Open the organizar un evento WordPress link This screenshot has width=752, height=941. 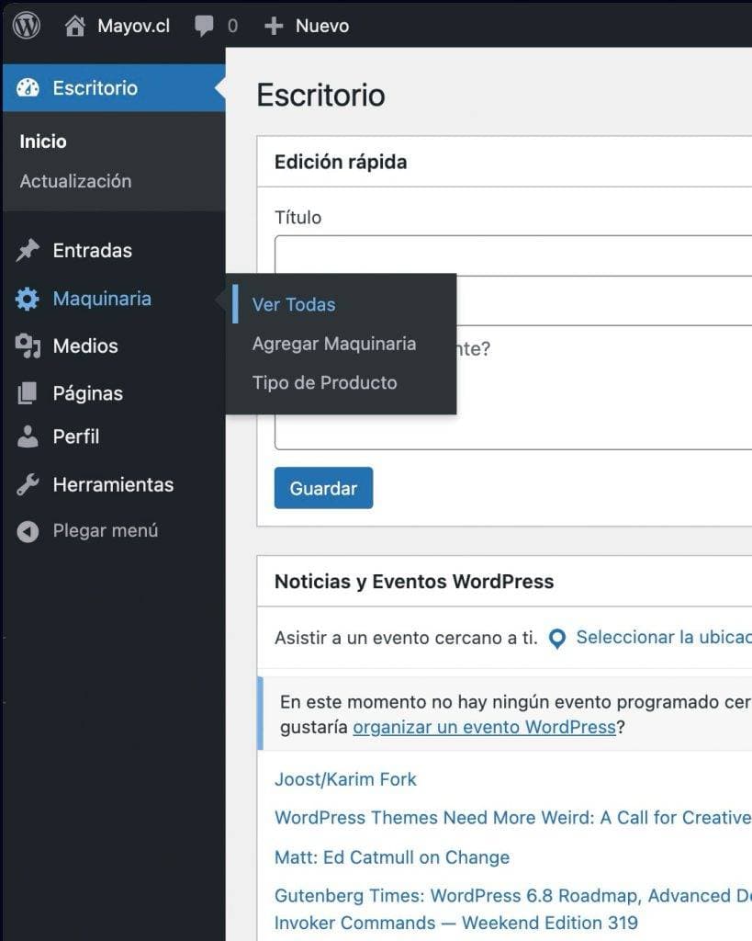[x=485, y=727]
